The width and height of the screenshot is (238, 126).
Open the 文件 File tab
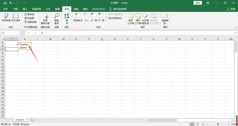[5, 9]
